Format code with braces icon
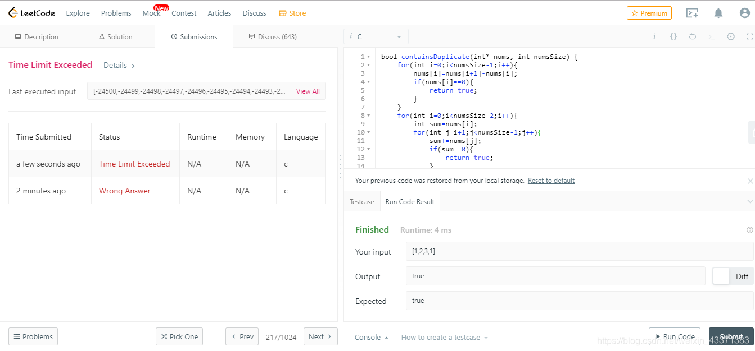The image size is (755, 351). pyautogui.click(x=673, y=36)
